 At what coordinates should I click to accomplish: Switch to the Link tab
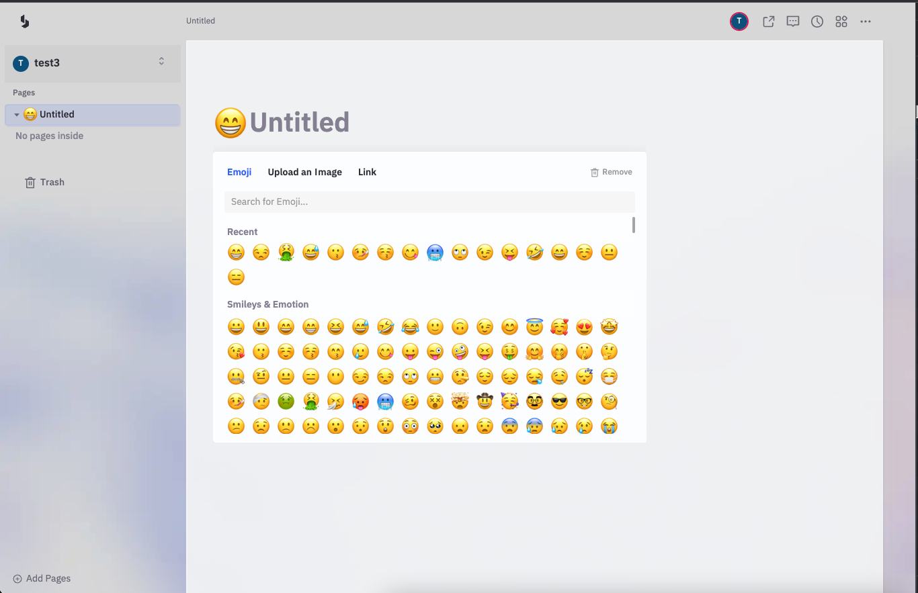click(x=367, y=172)
